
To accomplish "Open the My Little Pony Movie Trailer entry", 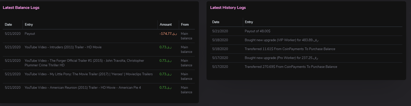I will coord(89,74).
